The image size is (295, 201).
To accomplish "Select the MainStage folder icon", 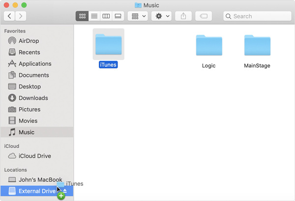I will point(257,45).
